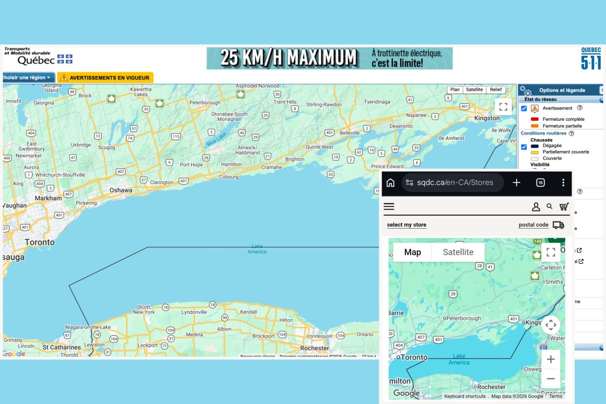Screen dimensions: 606x404
Task: Uncheck the Avertissement checkbox
Action: point(524,108)
